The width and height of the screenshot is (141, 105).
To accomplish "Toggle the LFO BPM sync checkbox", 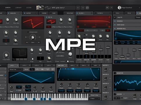I will (x=17, y=90).
